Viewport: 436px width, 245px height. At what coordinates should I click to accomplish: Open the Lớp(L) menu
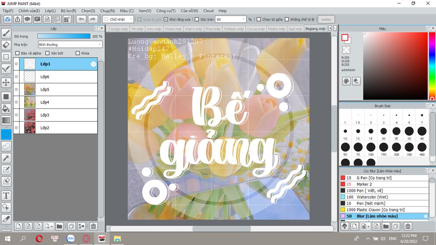(x=50, y=11)
